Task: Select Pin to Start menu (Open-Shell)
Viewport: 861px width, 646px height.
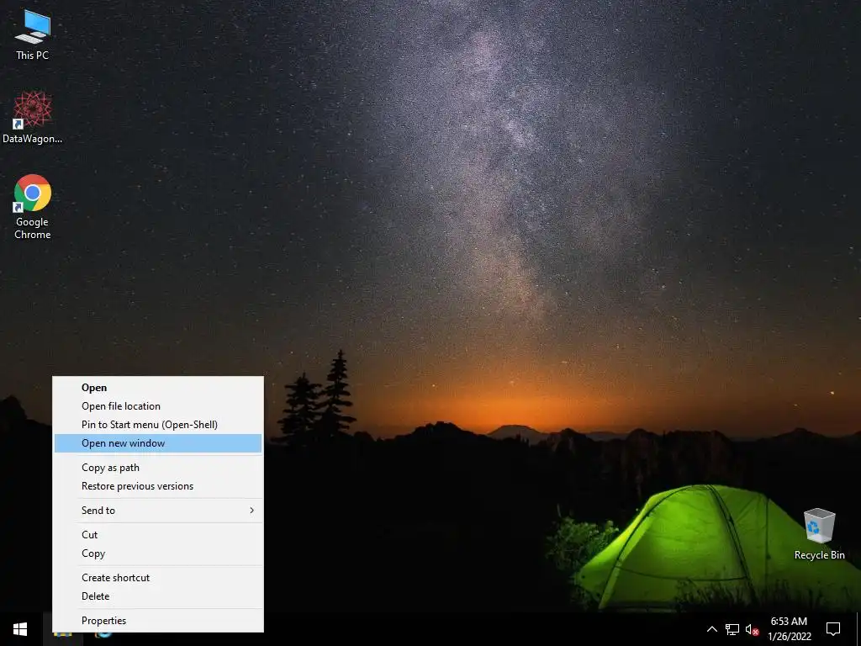Action: click(x=158, y=425)
